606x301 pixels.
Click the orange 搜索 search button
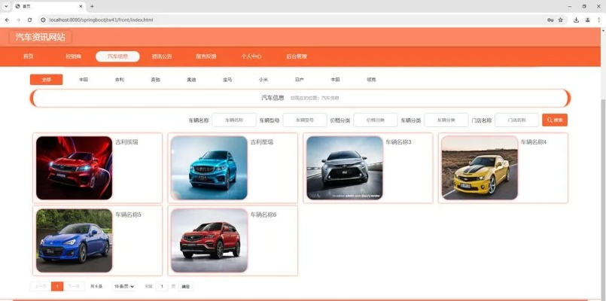point(555,120)
